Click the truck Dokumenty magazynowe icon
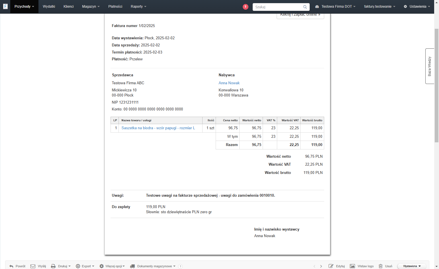439x269 pixels. (x=132, y=266)
